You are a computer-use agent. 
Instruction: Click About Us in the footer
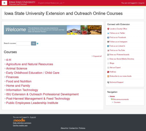pyautogui.click(x=64, y=128)
